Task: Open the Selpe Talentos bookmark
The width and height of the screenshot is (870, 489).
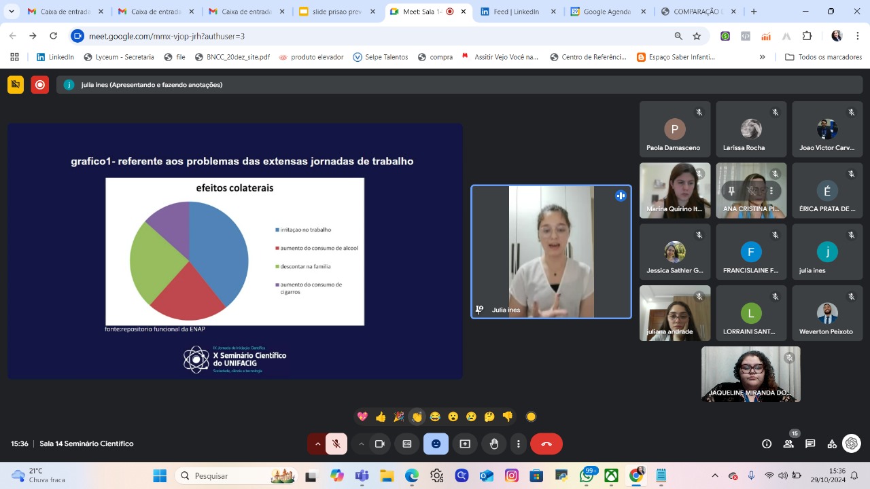Action: [x=380, y=57]
